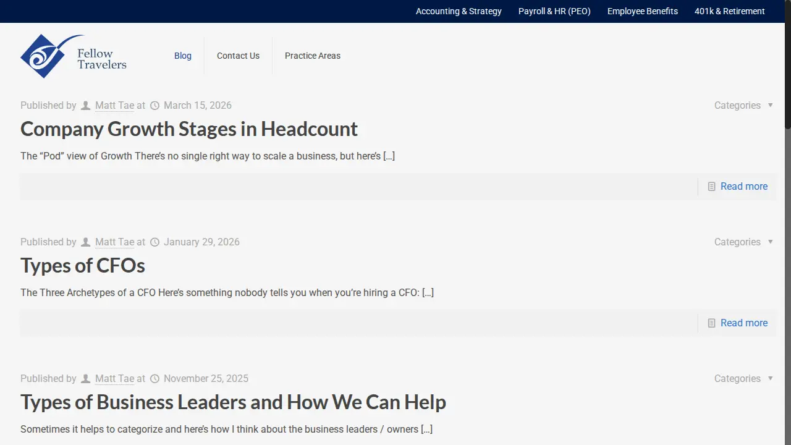Click the business leaders / owners excerpt text
The width and height of the screenshot is (791, 445).
coord(226,430)
